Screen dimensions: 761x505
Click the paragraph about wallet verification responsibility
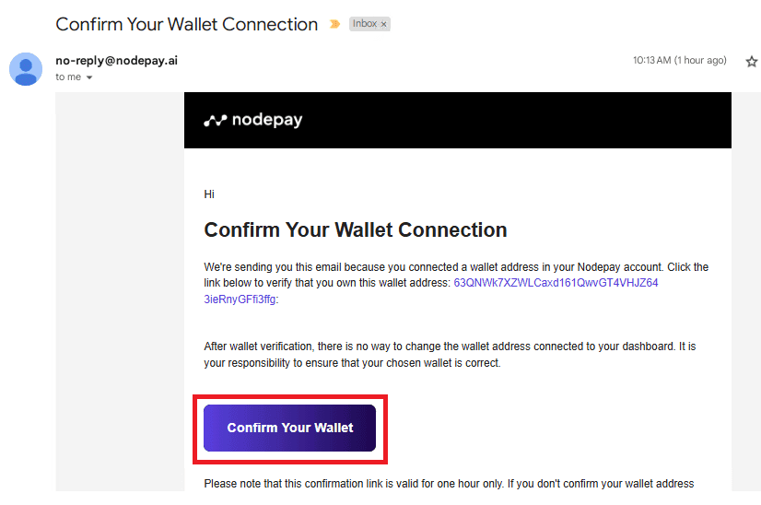pos(450,355)
